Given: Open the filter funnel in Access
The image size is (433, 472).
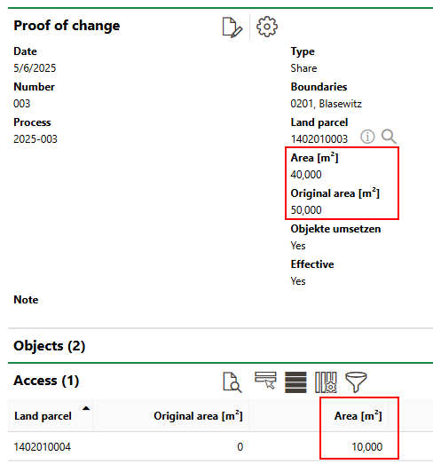Looking at the screenshot, I should pos(356,382).
